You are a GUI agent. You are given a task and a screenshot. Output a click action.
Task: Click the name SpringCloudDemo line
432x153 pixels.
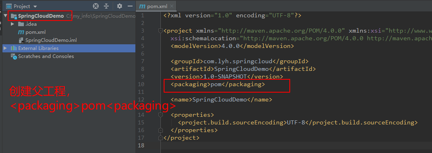(x=221, y=99)
